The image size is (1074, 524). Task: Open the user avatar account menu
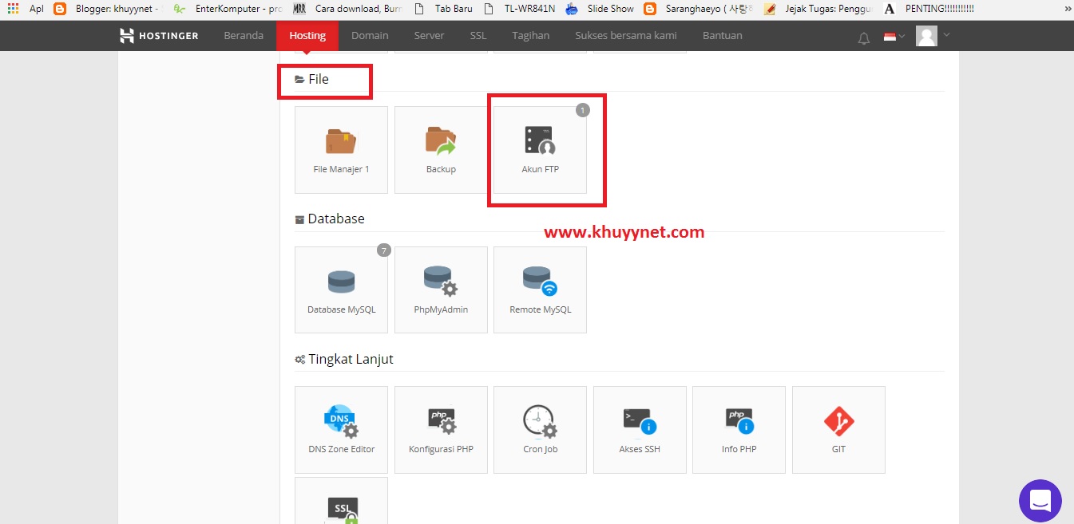(933, 36)
